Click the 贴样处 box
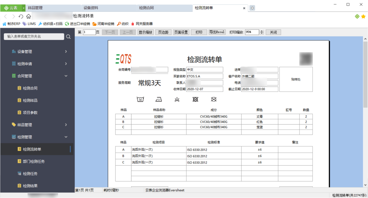The image size is (368, 198). [x=296, y=79]
